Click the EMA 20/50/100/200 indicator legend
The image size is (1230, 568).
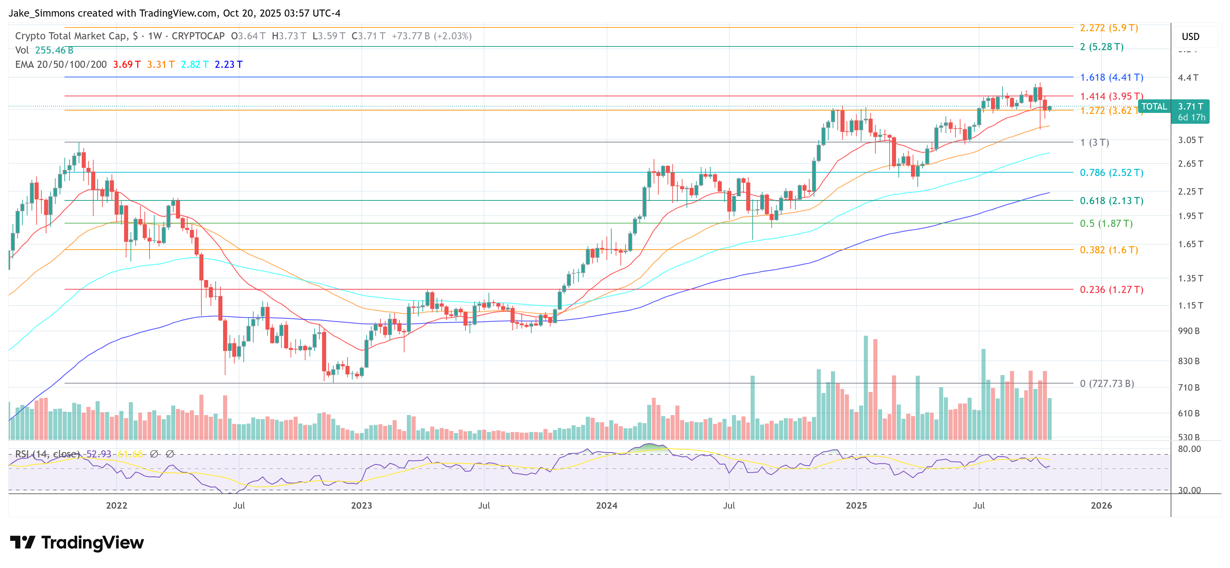click(x=61, y=64)
